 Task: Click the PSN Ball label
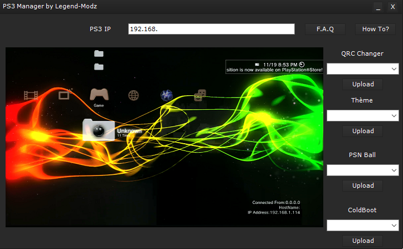(362, 155)
